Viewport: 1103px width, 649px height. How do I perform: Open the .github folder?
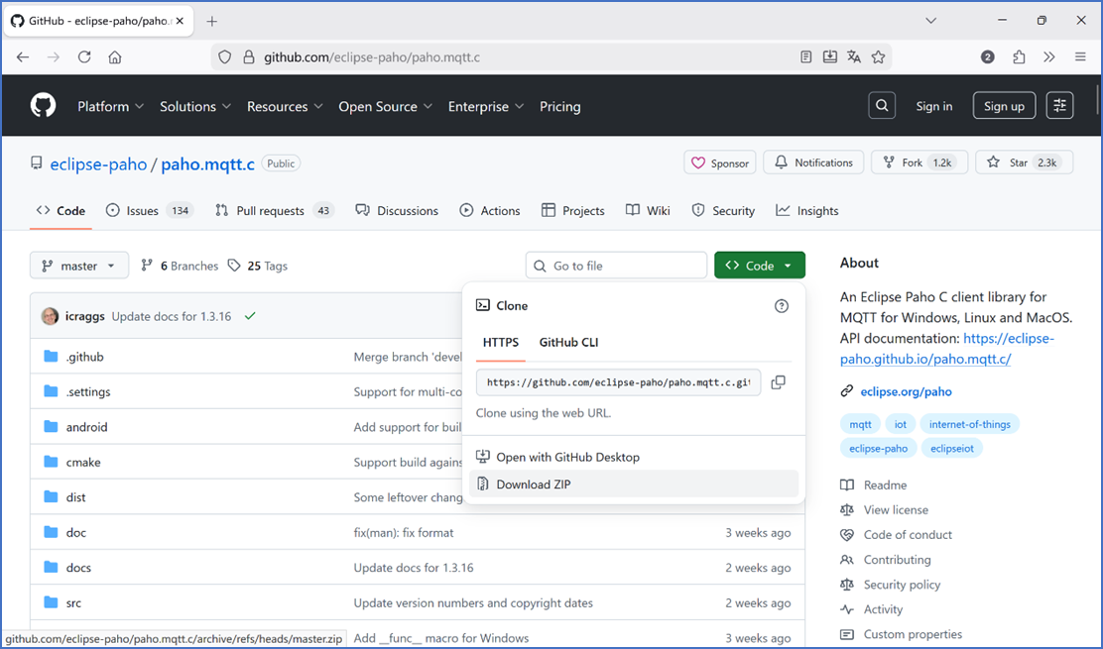click(84, 357)
